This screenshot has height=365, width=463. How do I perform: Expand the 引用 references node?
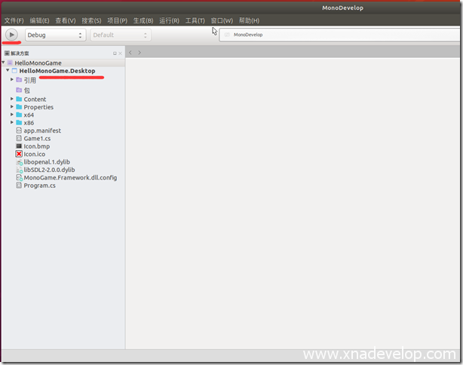pos(12,79)
